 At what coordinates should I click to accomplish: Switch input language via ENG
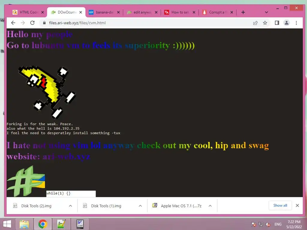tap(278, 224)
